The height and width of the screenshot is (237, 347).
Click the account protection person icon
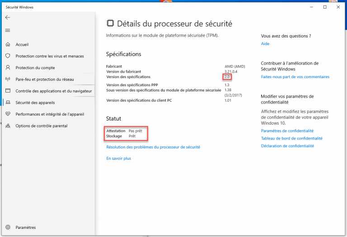pos(8,68)
